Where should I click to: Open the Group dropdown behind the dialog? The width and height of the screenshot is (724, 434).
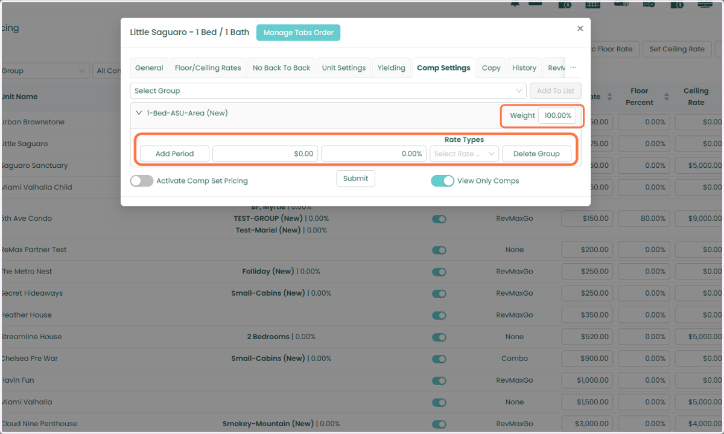coord(45,71)
